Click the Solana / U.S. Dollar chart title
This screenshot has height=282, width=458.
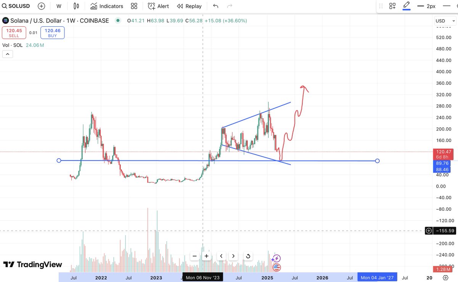coord(60,21)
